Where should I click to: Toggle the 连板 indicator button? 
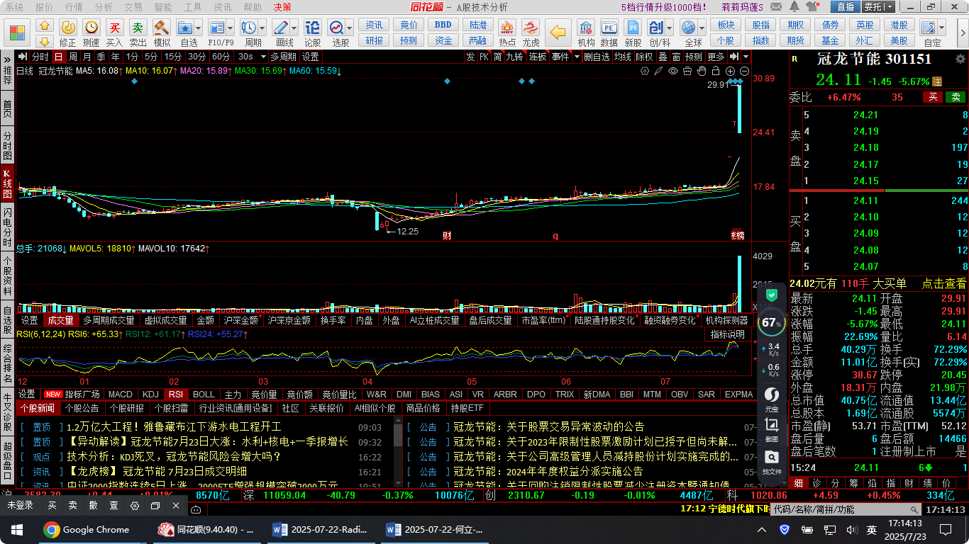pos(537,57)
